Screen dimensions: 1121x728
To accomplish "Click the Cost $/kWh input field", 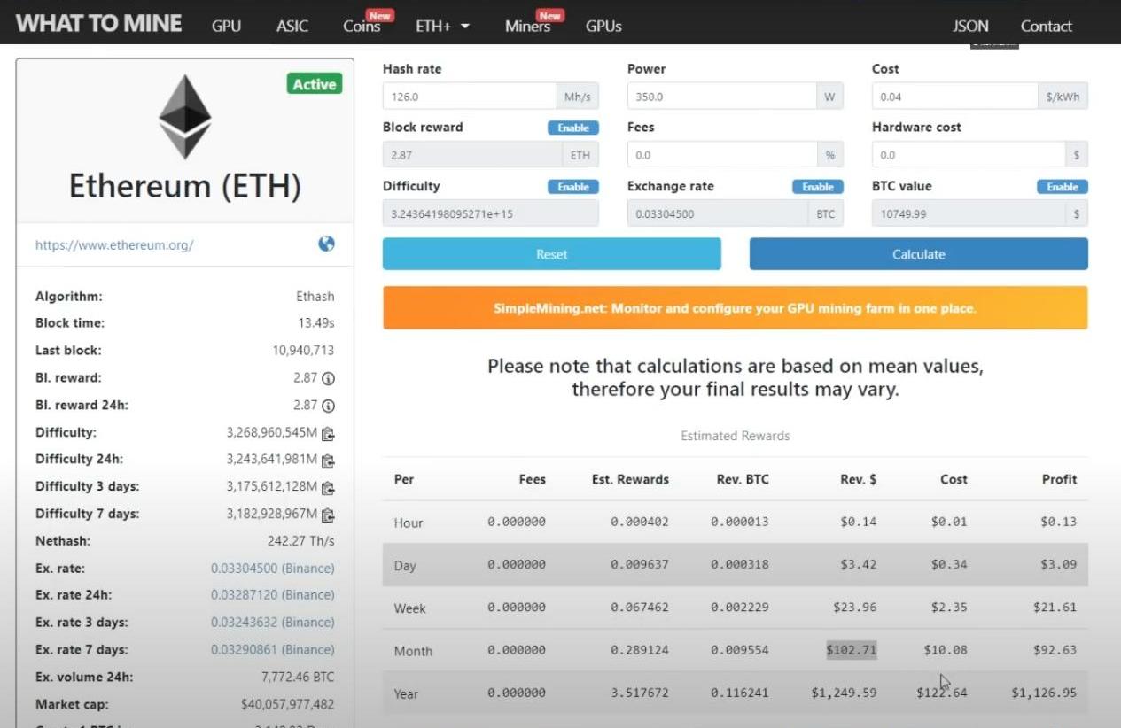I will coord(954,97).
